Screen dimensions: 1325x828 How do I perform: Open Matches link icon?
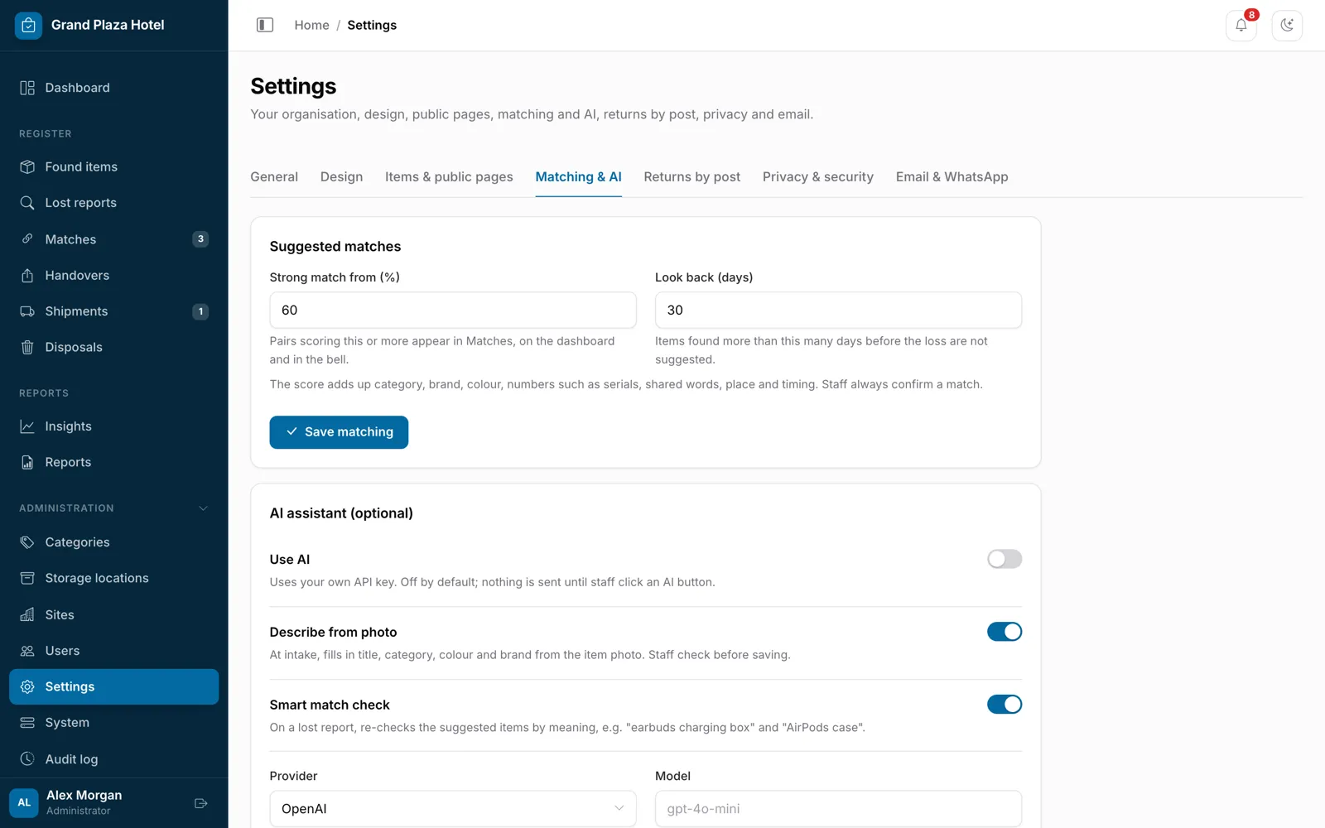pos(27,239)
